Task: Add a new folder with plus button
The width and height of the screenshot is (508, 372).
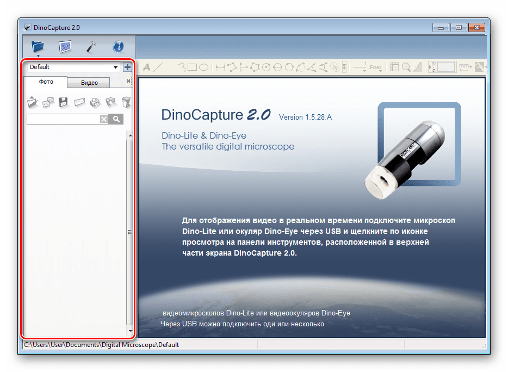Action: tap(127, 67)
